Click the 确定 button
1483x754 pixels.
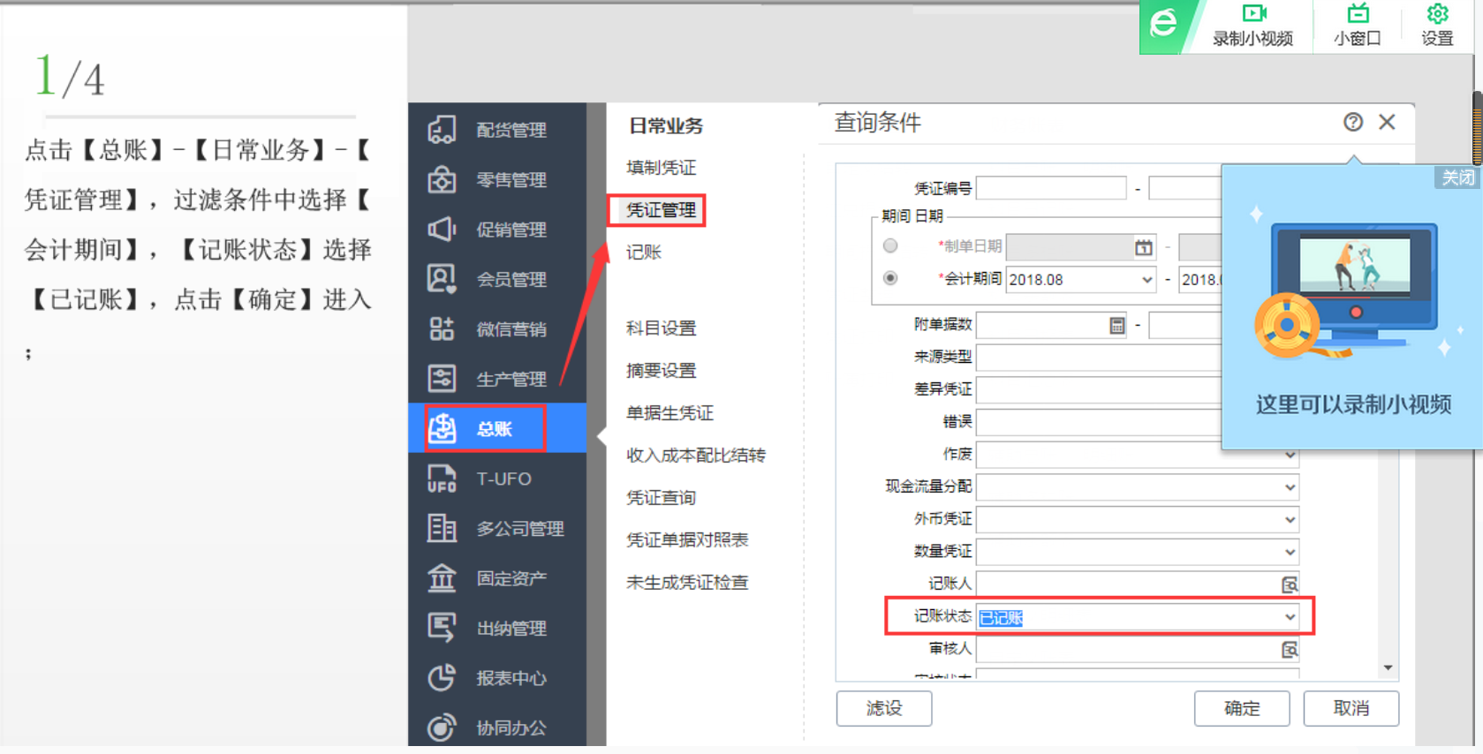(x=1242, y=708)
